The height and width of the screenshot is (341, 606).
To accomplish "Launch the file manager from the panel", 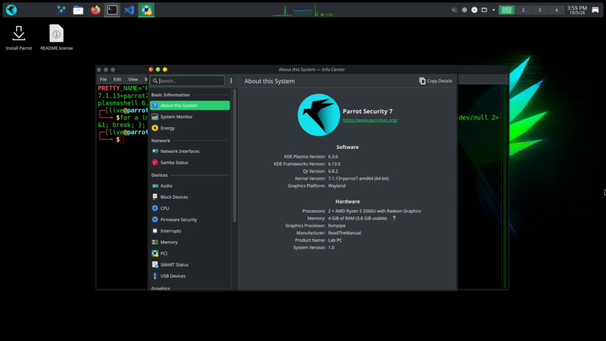I will pyautogui.click(x=78, y=10).
